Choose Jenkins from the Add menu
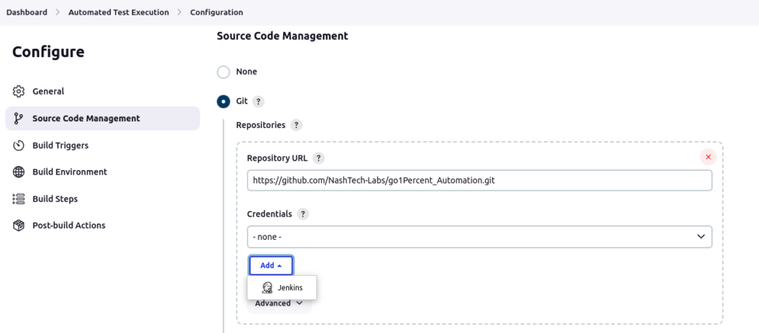Image resolution: width=759 pixels, height=333 pixels. point(282,288)
